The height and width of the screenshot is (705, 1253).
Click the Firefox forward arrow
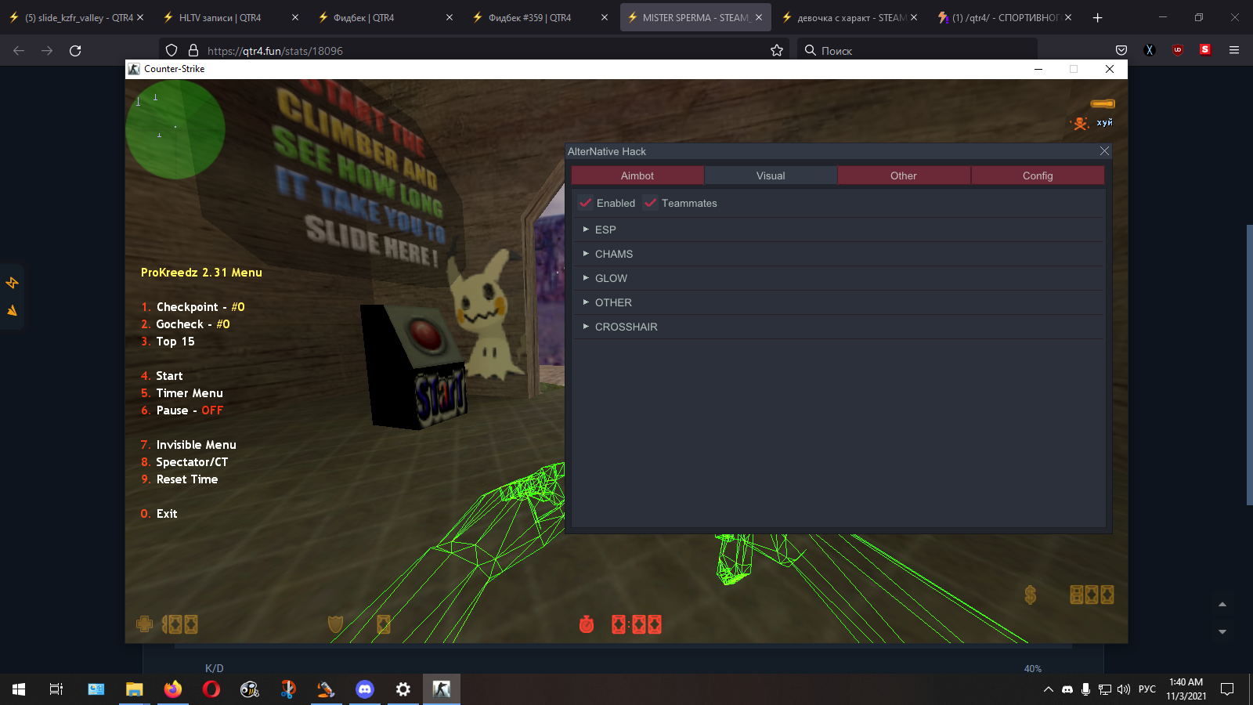tap(47, 50)
